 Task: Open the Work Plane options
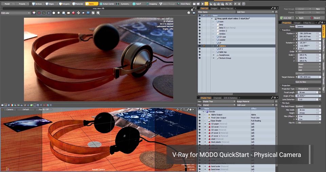[184, 4]
